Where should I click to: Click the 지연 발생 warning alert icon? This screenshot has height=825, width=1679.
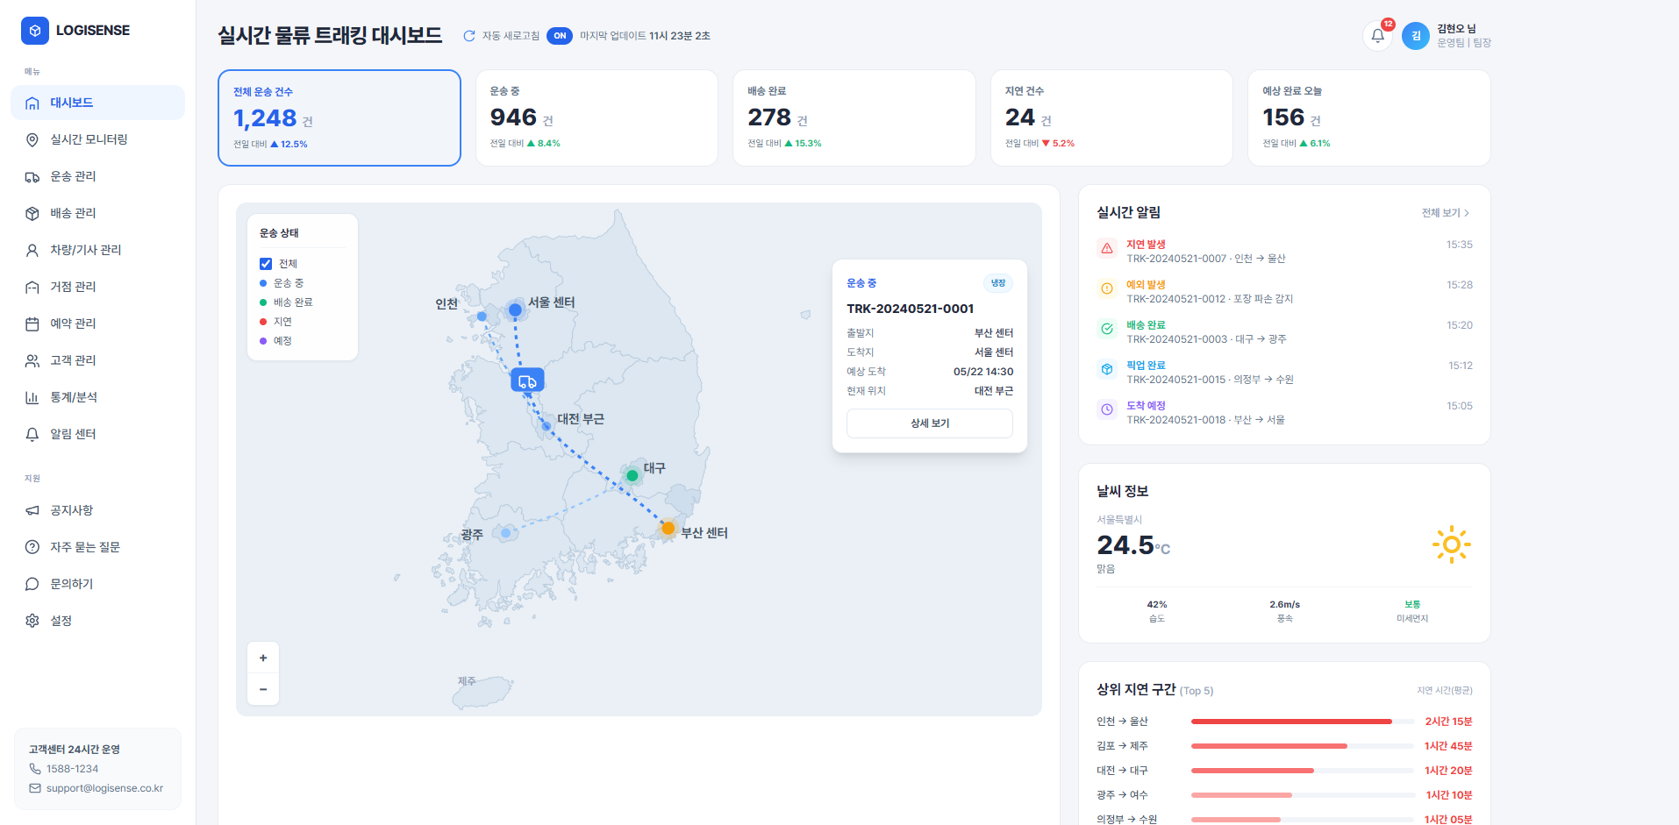[x=1107, y=248]
